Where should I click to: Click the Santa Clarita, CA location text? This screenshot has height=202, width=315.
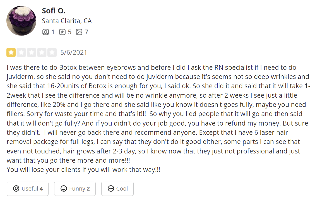click(x=67, y=21)
